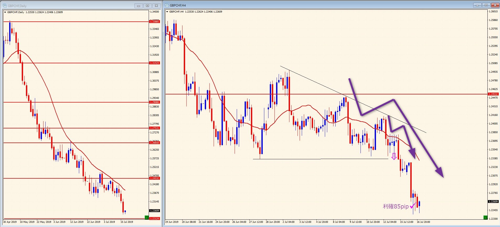Viewport: 500px width, 227px height.
Task: Select the 1.33885 red price level label
Action: coord(154,22)
